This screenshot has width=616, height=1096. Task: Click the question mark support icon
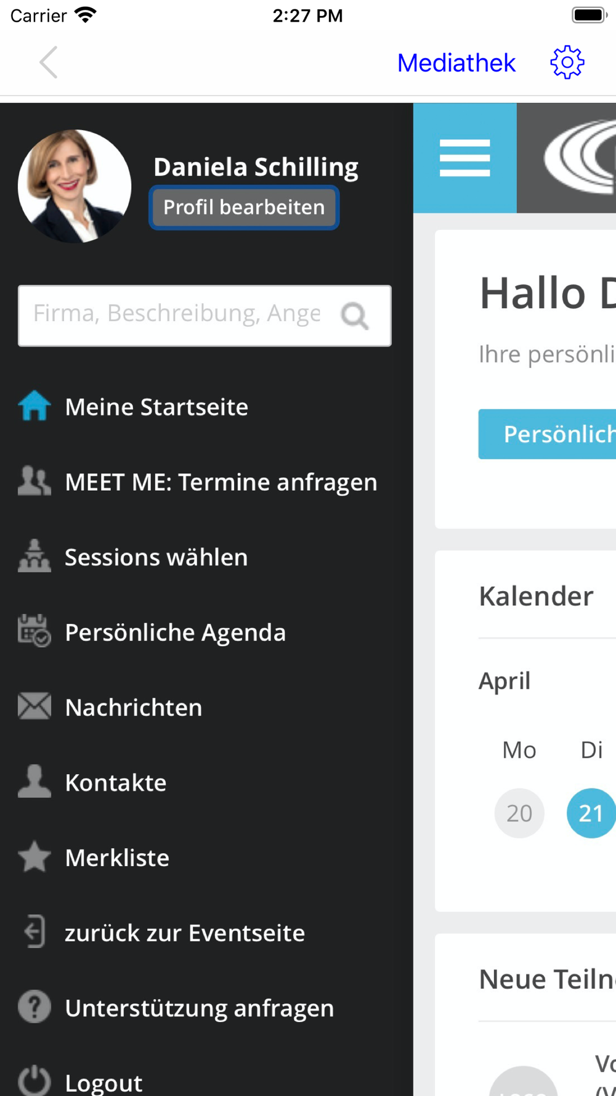coord(34,1007)
